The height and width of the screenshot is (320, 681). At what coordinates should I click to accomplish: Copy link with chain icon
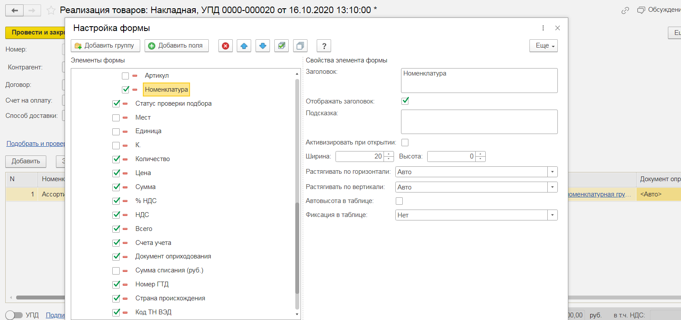click(625, 10)
